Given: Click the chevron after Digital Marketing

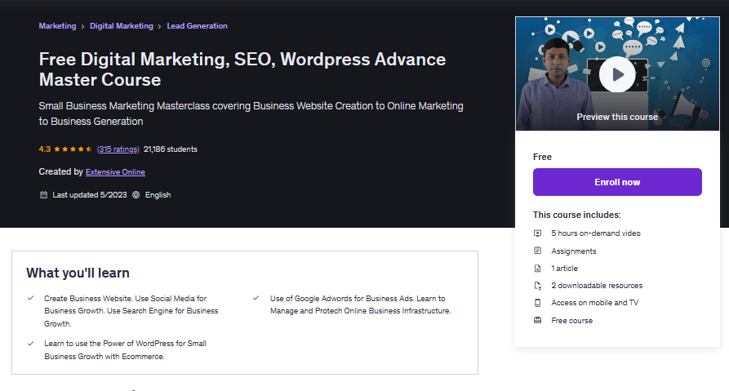Looking at the screenshot, I should pos(159,26).
